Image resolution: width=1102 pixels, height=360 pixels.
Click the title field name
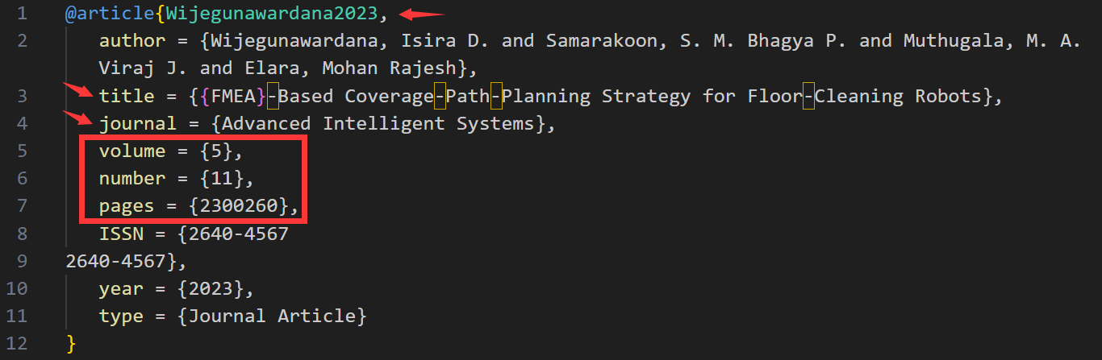click(127, 97)
